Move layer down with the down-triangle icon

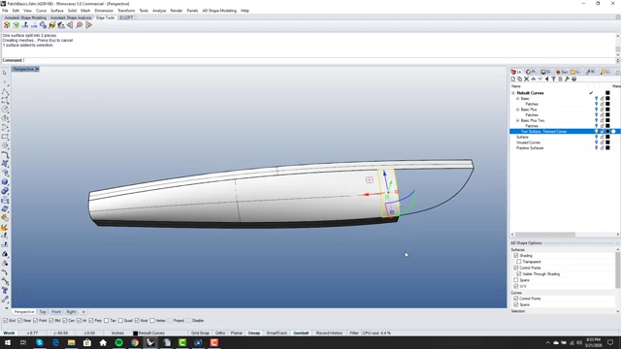539,79
